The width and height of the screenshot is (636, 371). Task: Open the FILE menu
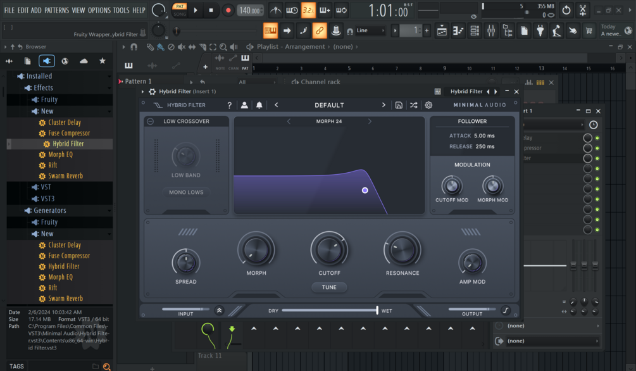coord(9,10)
